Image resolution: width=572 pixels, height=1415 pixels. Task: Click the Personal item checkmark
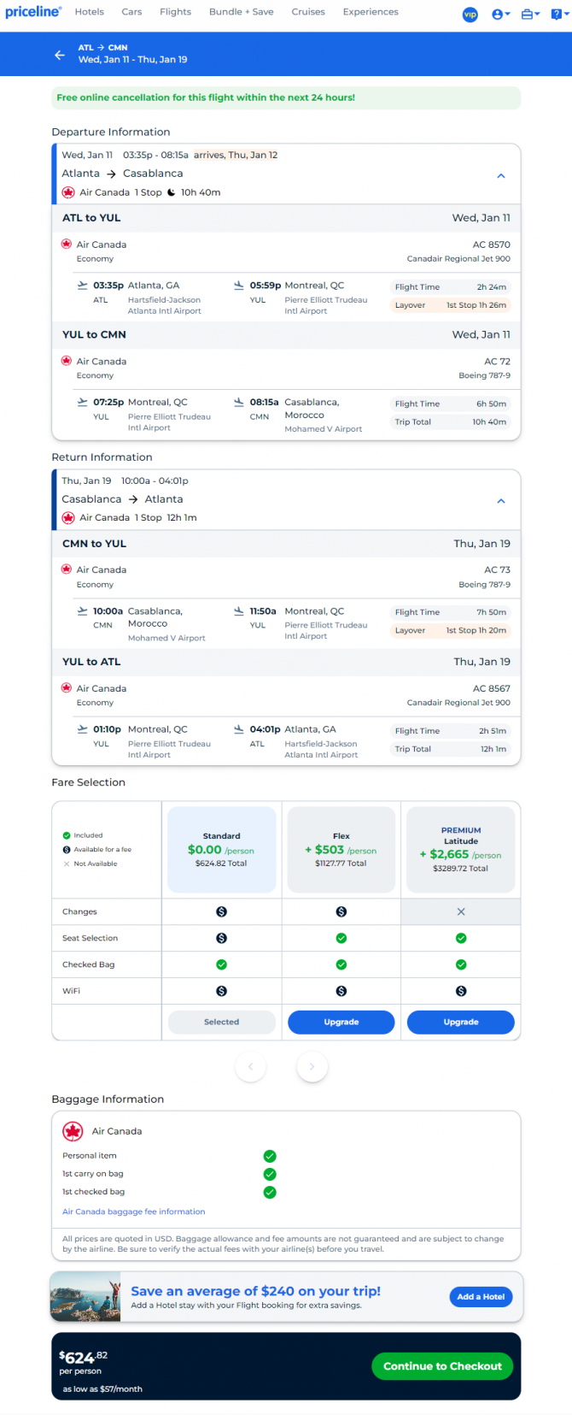point(270,1156)
